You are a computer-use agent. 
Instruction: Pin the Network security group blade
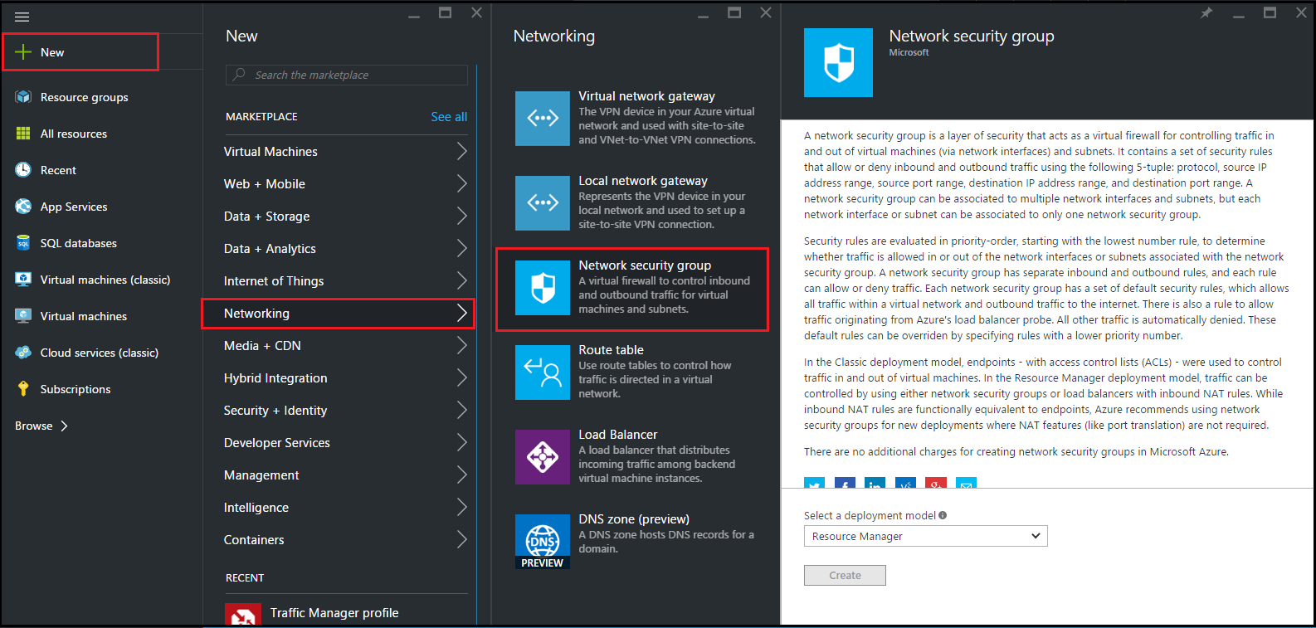(1206, 12)
